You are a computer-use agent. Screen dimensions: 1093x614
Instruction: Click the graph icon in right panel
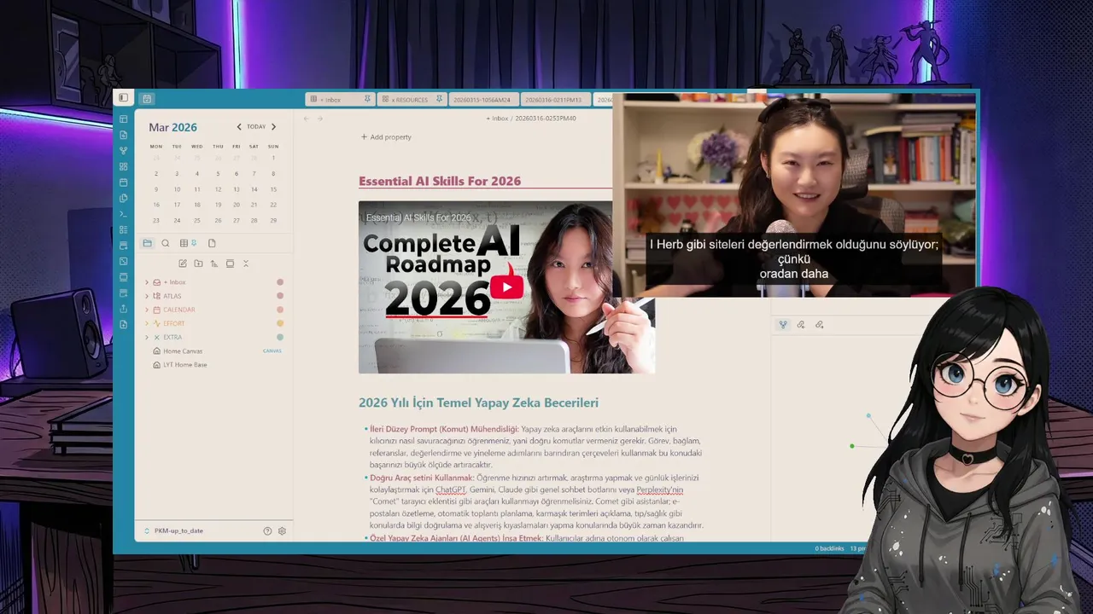(x=783, y=324)
